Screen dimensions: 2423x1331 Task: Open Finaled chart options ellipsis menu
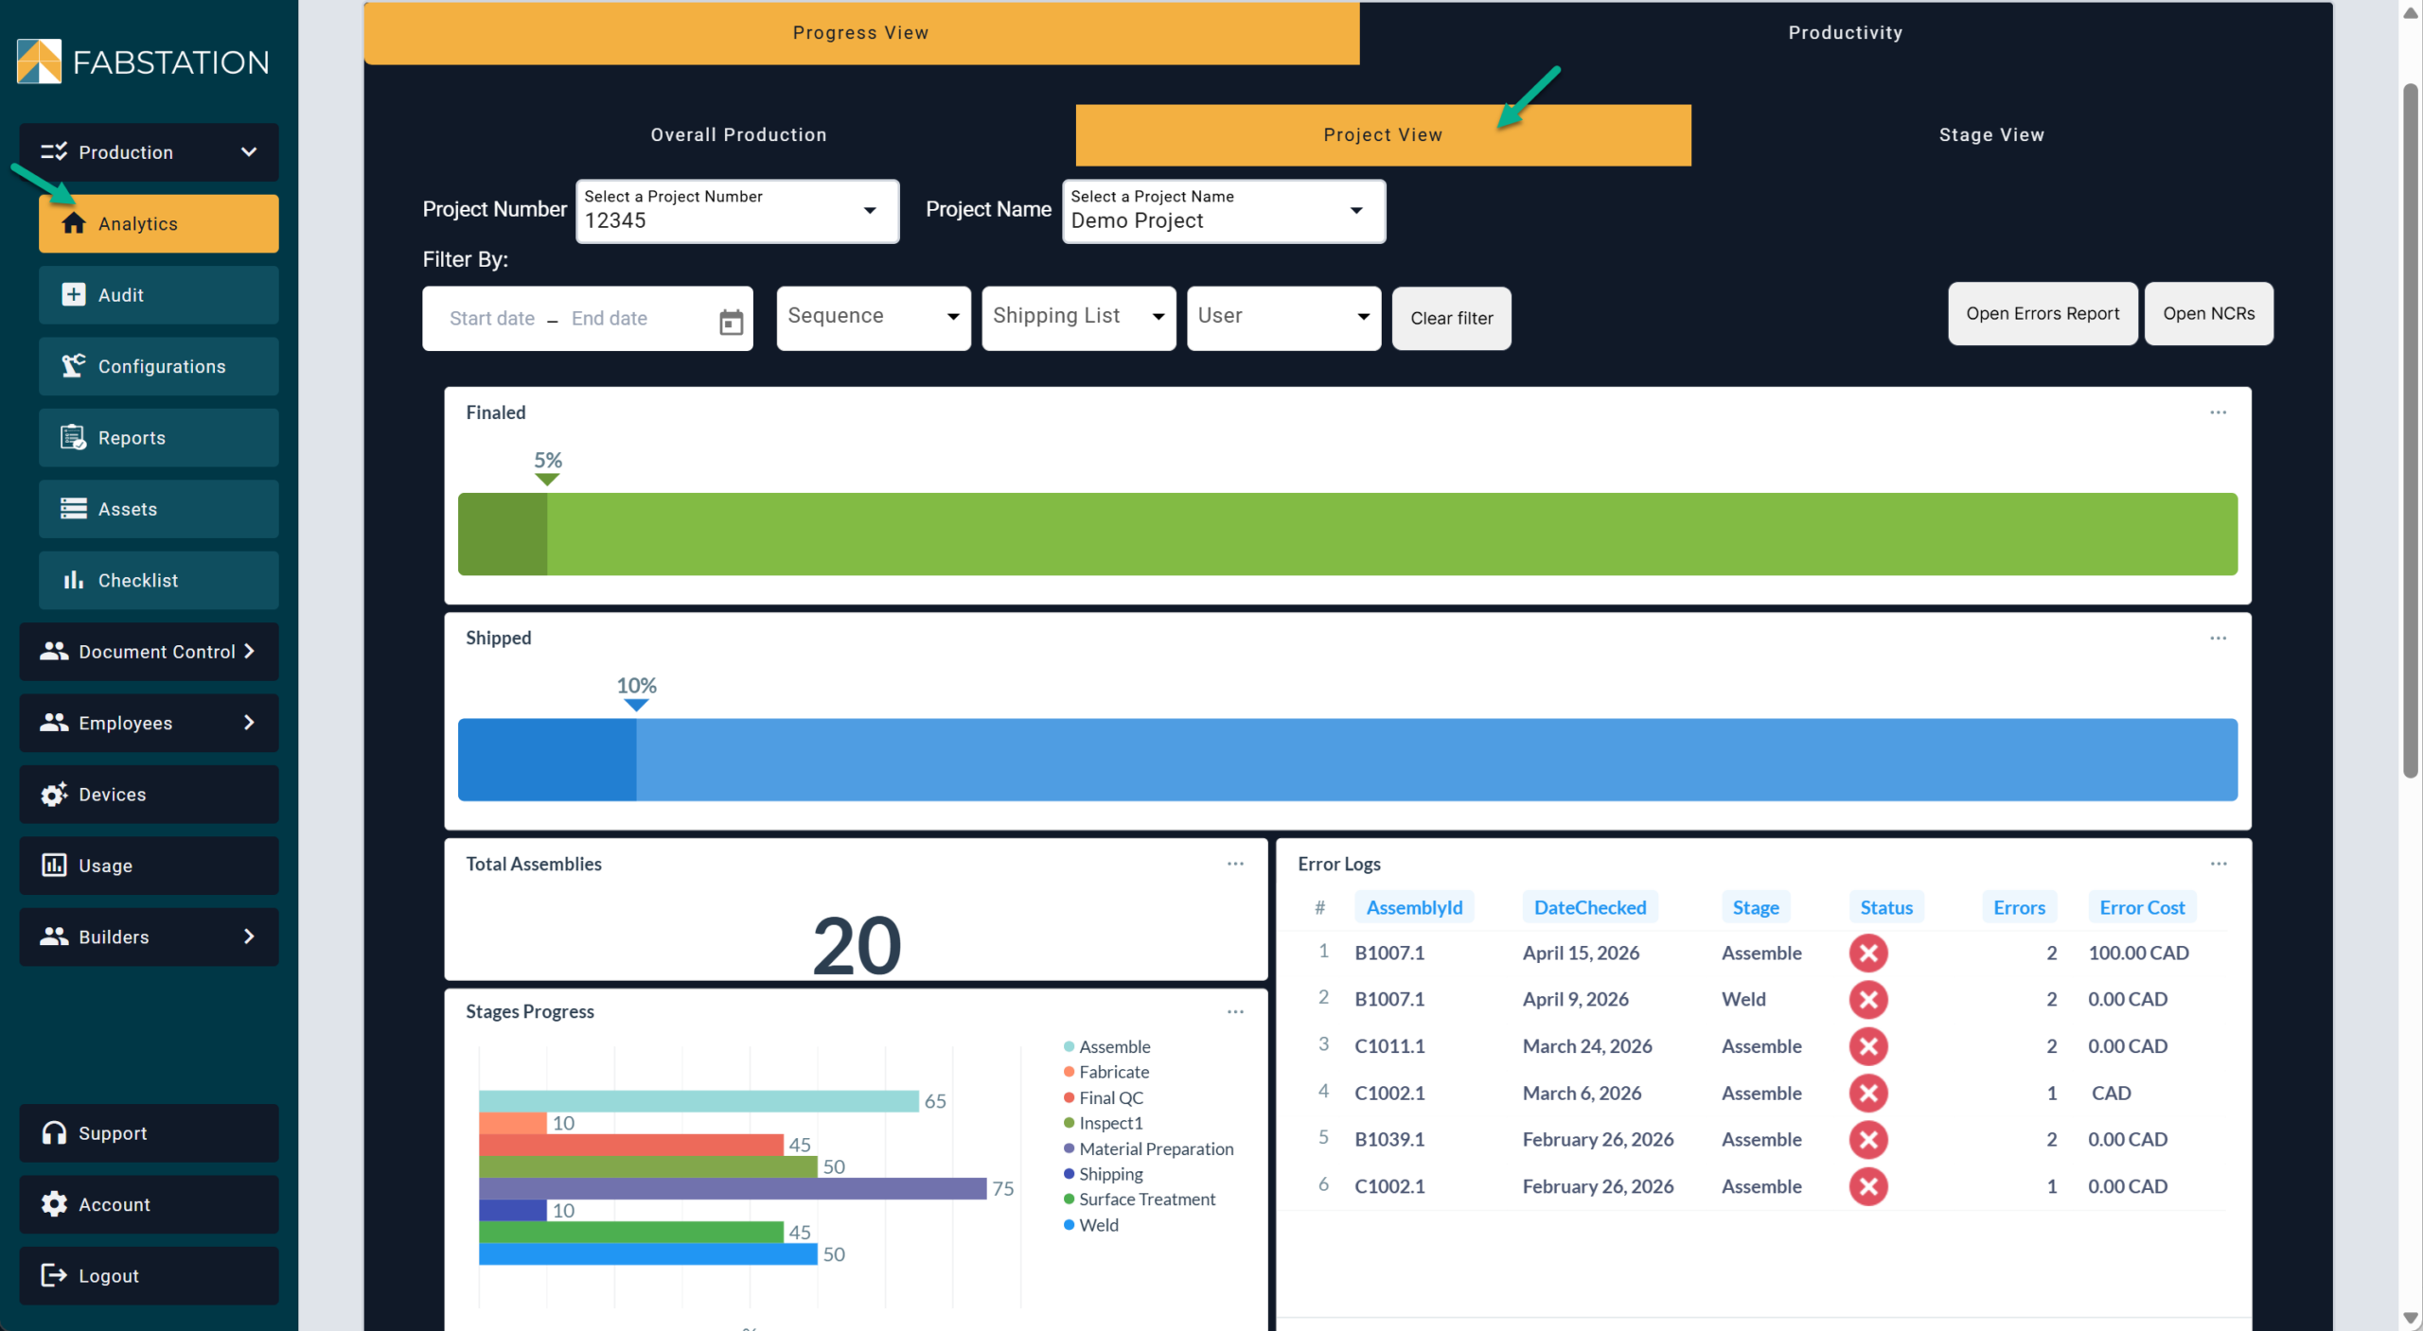point(2218,412)
